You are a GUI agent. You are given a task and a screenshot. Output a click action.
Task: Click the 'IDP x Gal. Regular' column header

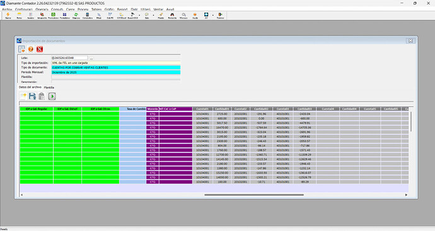pos(37,109)
